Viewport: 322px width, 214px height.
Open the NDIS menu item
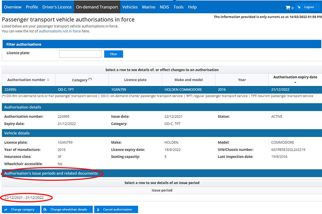(x=164, y=7)
